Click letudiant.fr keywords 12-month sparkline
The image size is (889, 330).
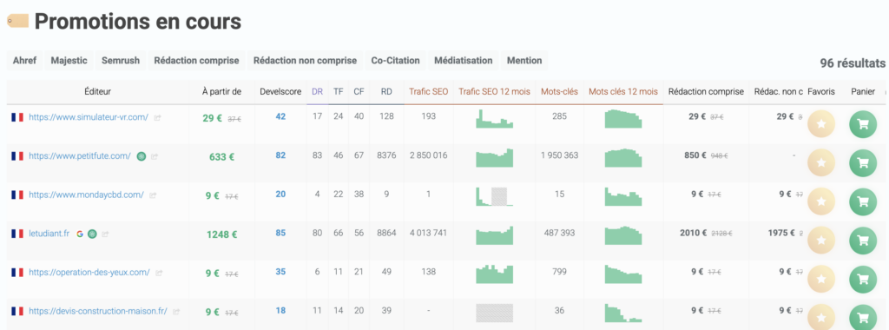pyautogui.click(x=623, y=234)
